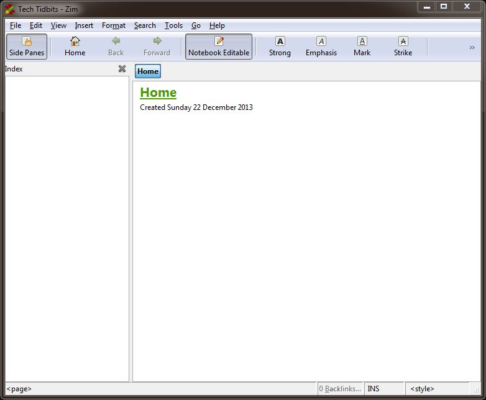Maximize the Zim window
486x400 pixels.
pos(444,6)
